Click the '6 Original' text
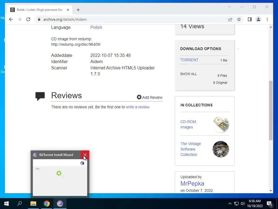Image resolution: width=278 pixels, height=209 pixels. point(220,83)
